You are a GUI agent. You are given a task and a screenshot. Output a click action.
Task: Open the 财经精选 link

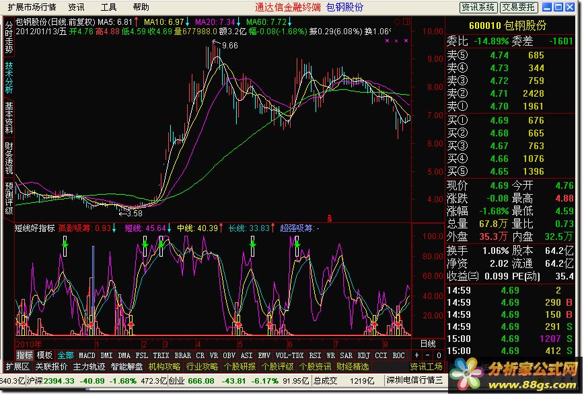tap(353, 367)
